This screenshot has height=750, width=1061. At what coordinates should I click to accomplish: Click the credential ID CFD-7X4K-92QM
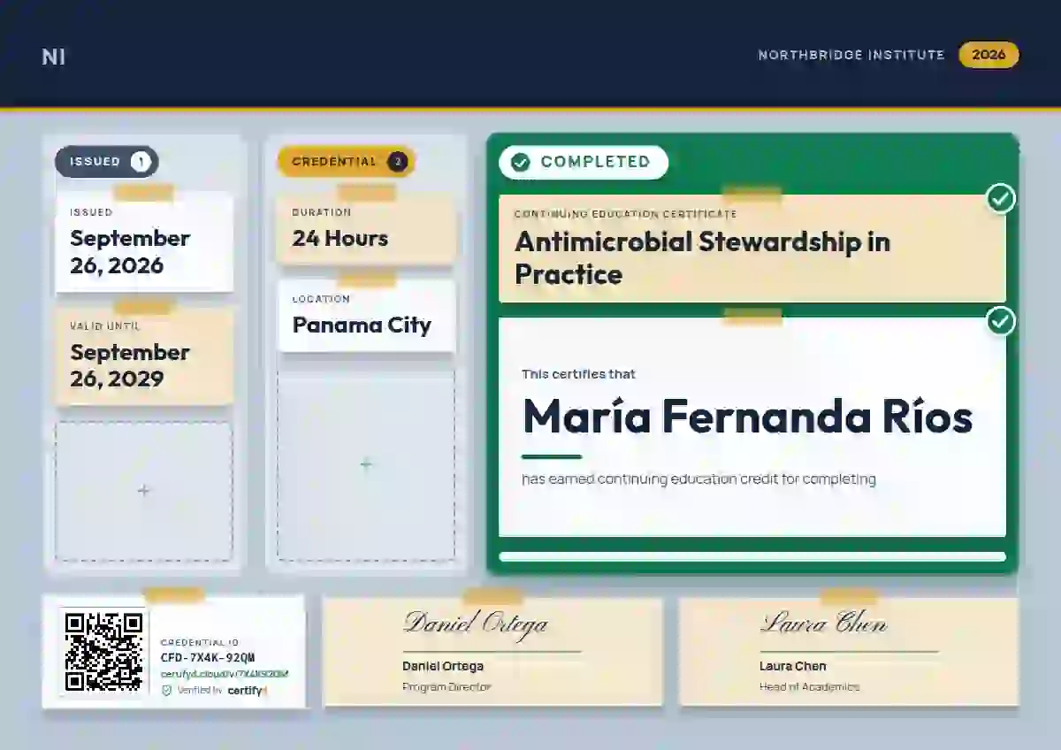point(208,657)
